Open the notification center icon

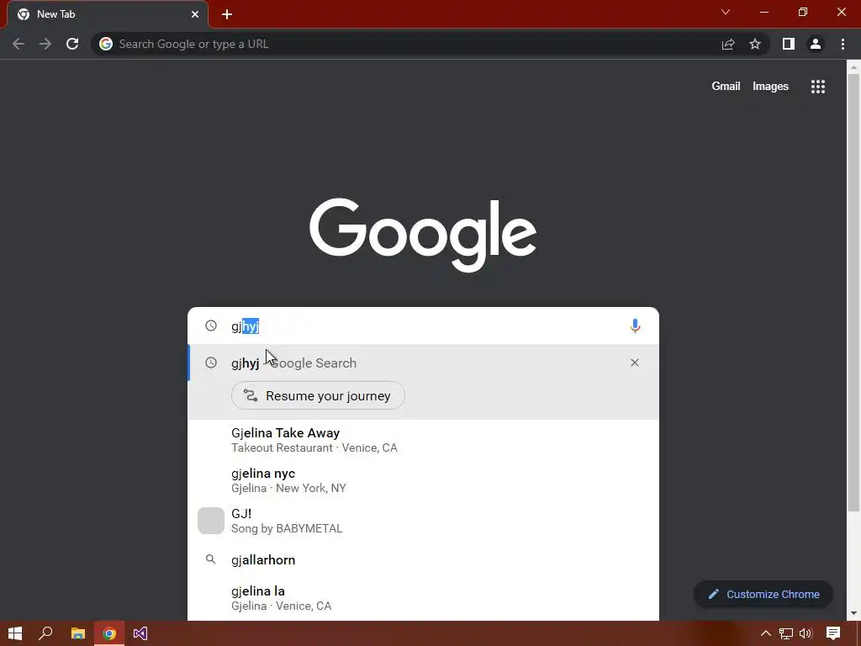[833, 633]
